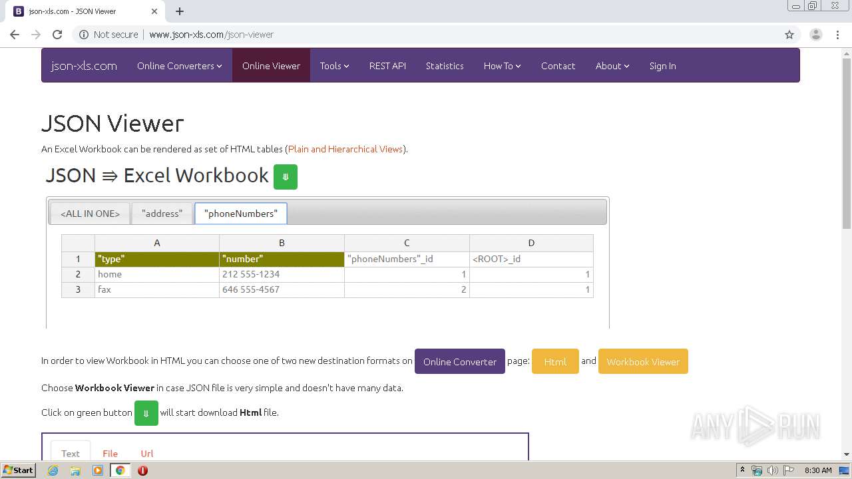Click the <ROOT>_id cell
Viewport: 852px width, 479px height.
pyautogui.click(x=531, y=259)
